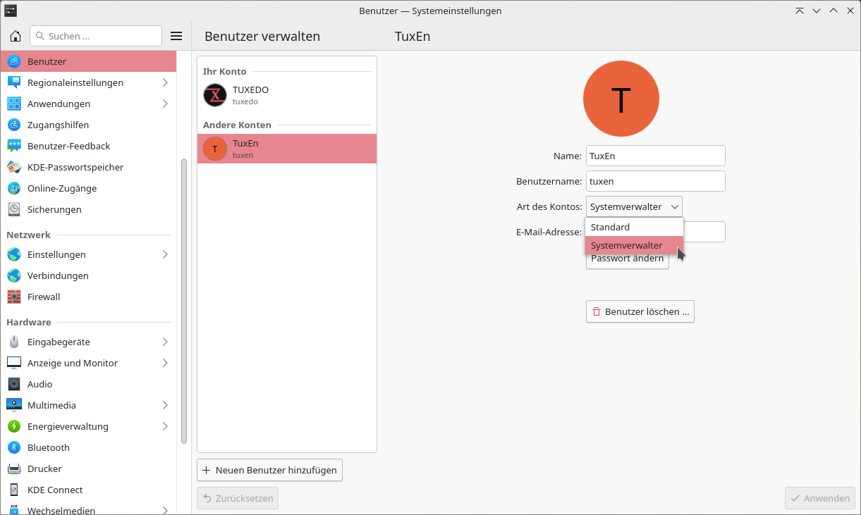
Task: Click the KDE Connect phone icon
Action: coord(14,490)
